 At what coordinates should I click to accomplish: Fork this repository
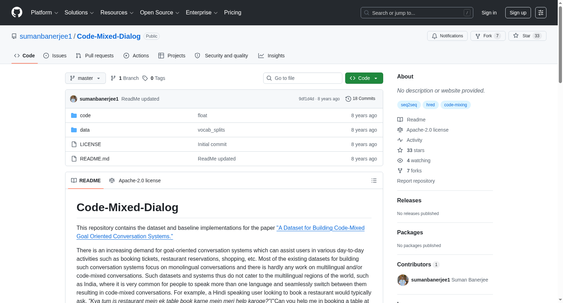tap(488, 36)
